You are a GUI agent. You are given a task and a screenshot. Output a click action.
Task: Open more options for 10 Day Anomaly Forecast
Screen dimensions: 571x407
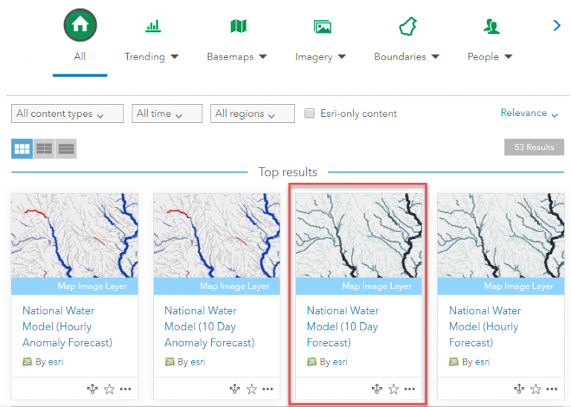click(268, 389)
